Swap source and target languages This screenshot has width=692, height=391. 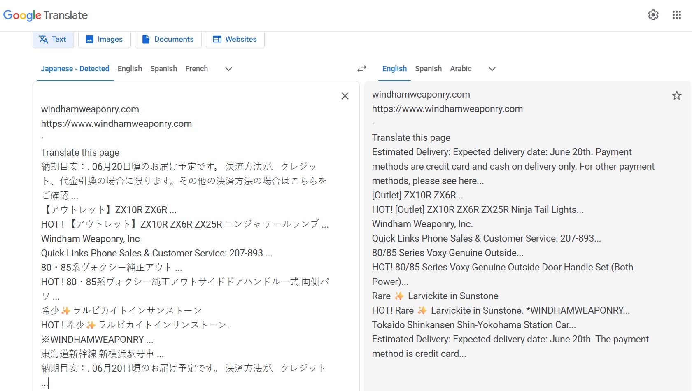point(362,69)
